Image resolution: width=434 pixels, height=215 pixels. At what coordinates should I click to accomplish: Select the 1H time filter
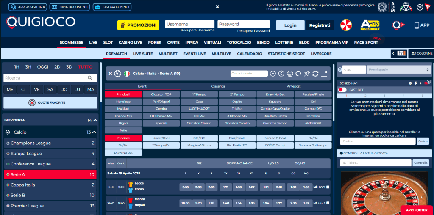click(17, 67)
